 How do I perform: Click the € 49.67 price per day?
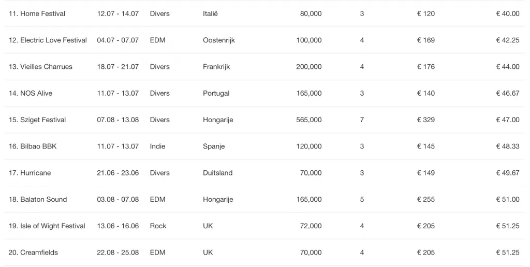tap(508, 173)
